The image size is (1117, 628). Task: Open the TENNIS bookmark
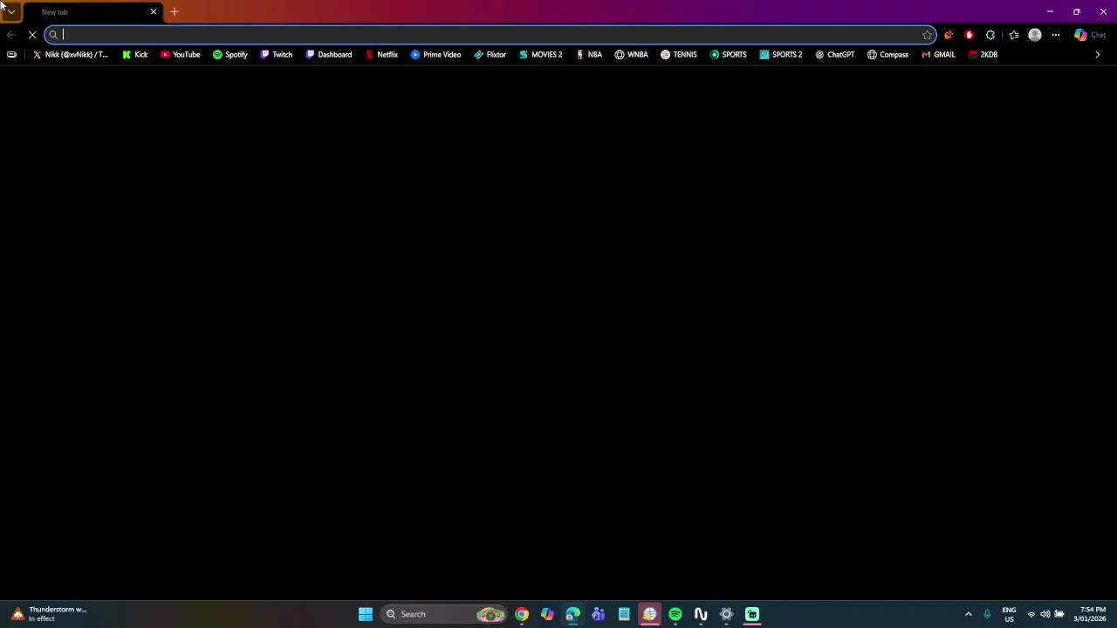(x=678, y=54)
